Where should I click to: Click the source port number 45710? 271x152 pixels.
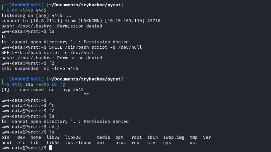pyautogui.click(x=154, y=21)
